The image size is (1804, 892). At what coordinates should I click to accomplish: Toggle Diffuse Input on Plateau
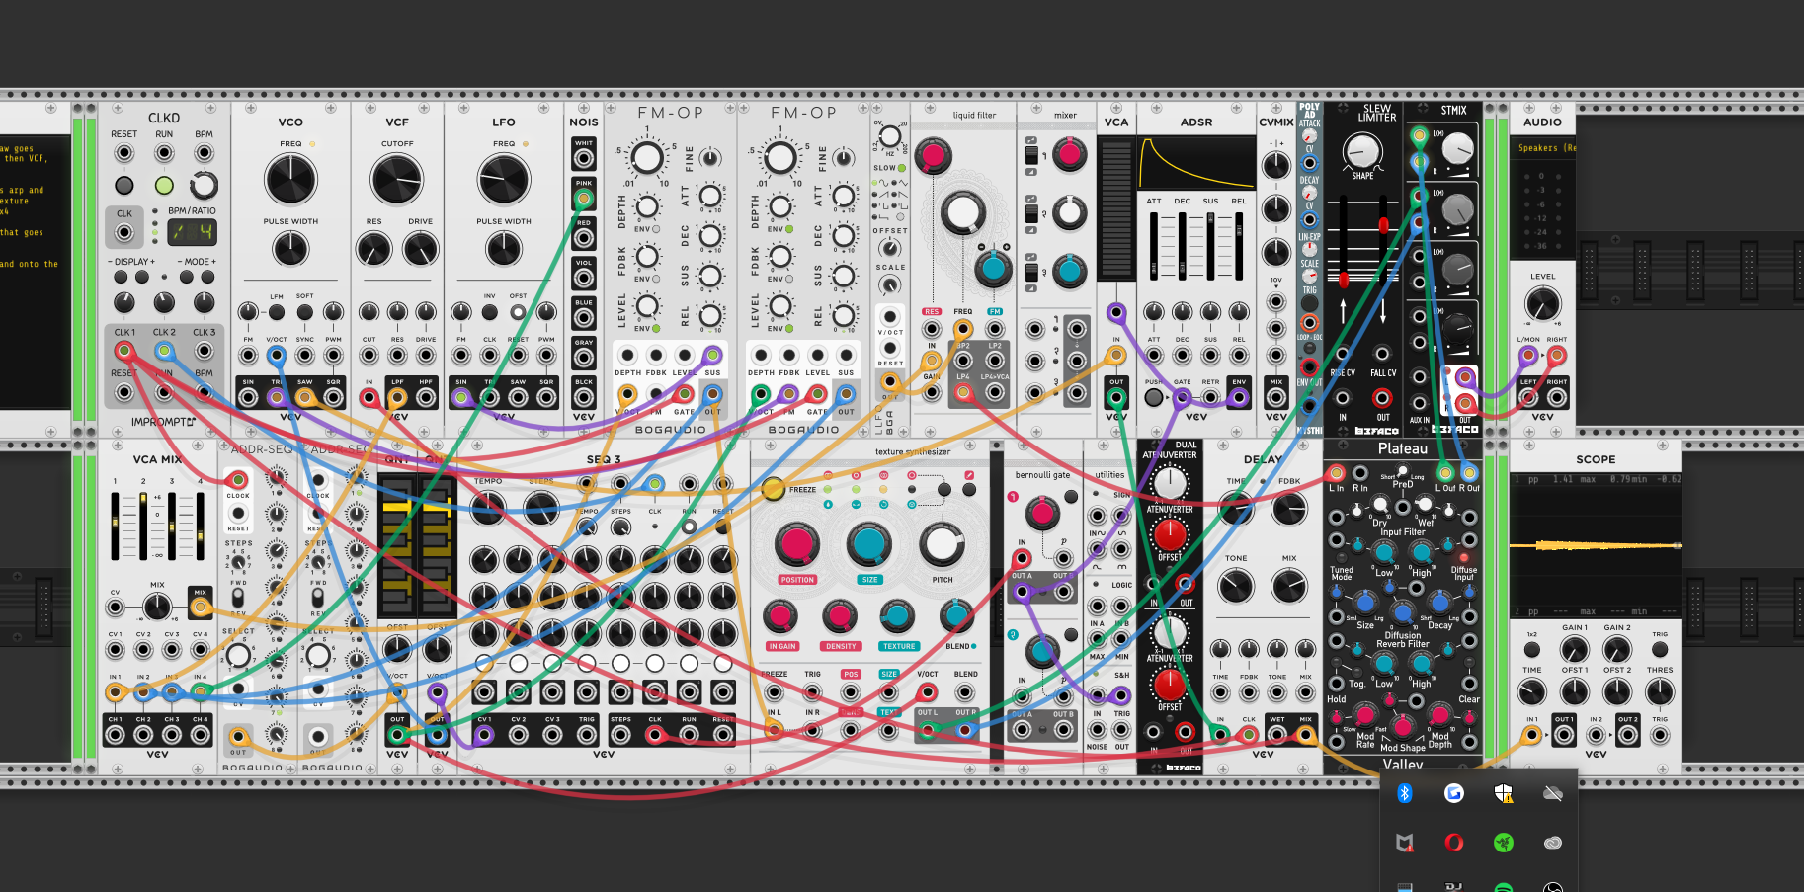click(x=1464, y=558)
